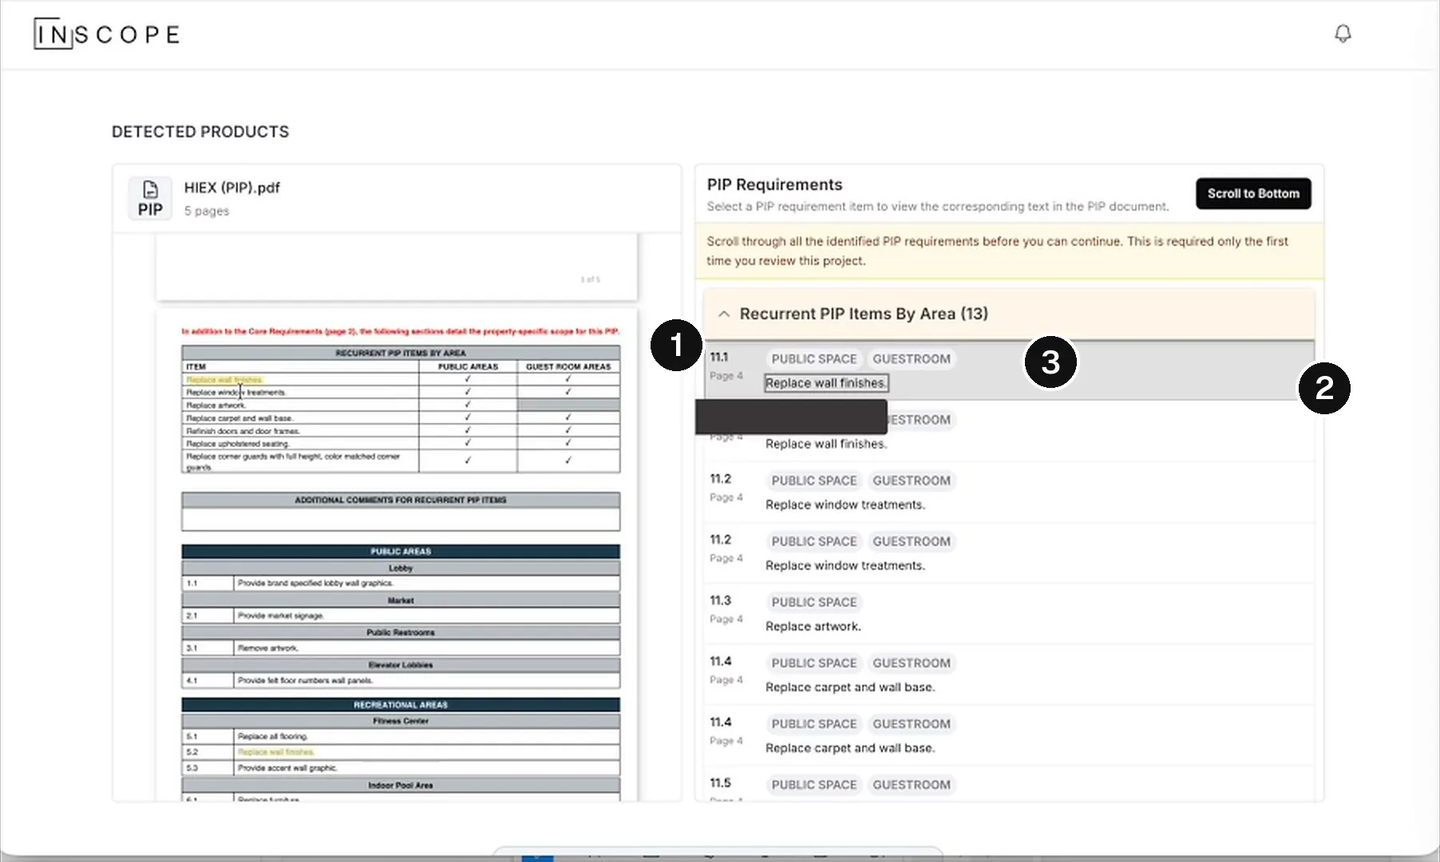Screen dimensions: 1440x862
Task: Click 'Provide market signage.' in the PDF
Action: click(x=281, y=616)
